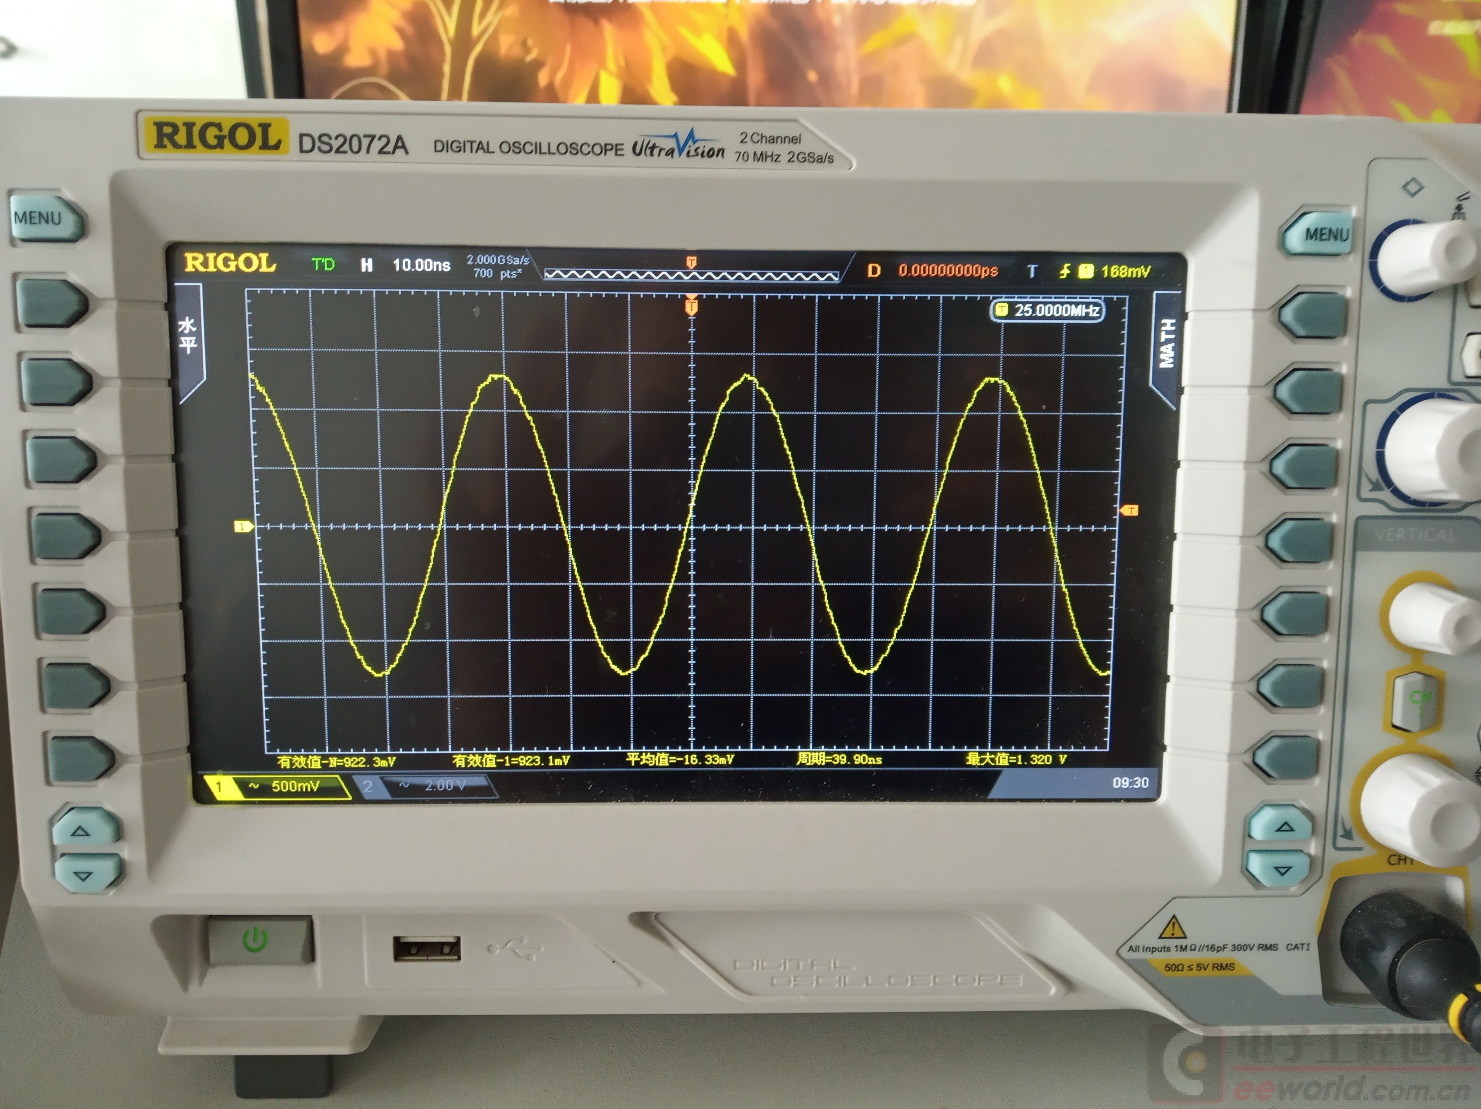Click the yellow warning triangle near inputs label

pos(1172,928)
